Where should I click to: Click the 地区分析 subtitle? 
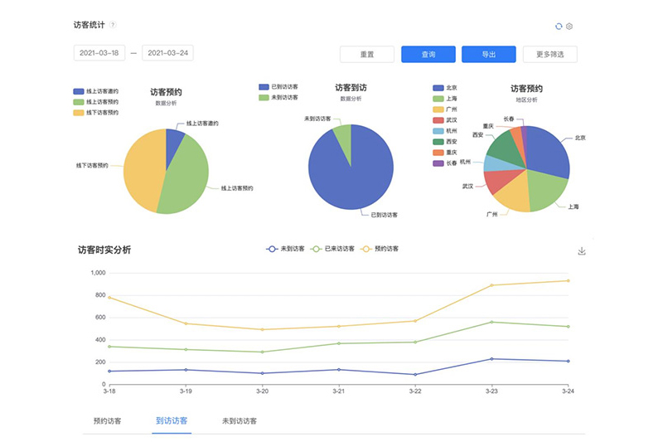526,100
